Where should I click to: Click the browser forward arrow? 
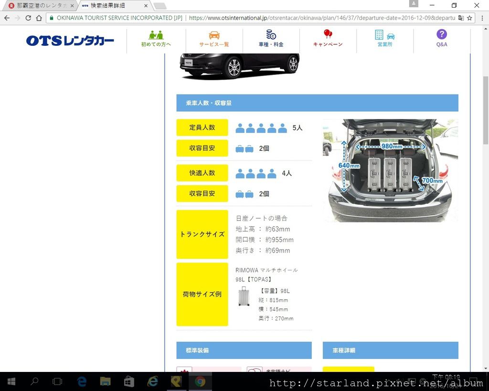click(x=18, y=18)
